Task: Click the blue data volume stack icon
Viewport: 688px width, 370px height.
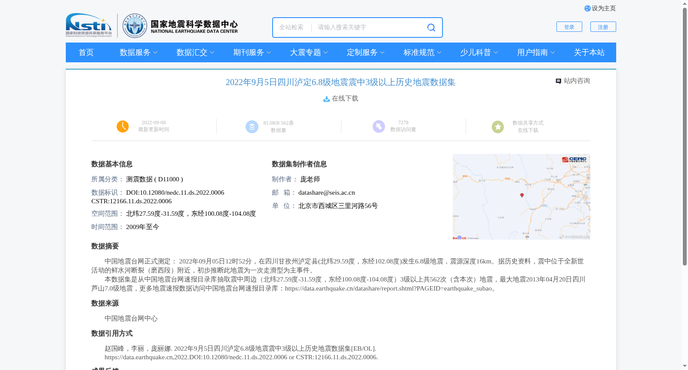Action: [x=252, y=127]
